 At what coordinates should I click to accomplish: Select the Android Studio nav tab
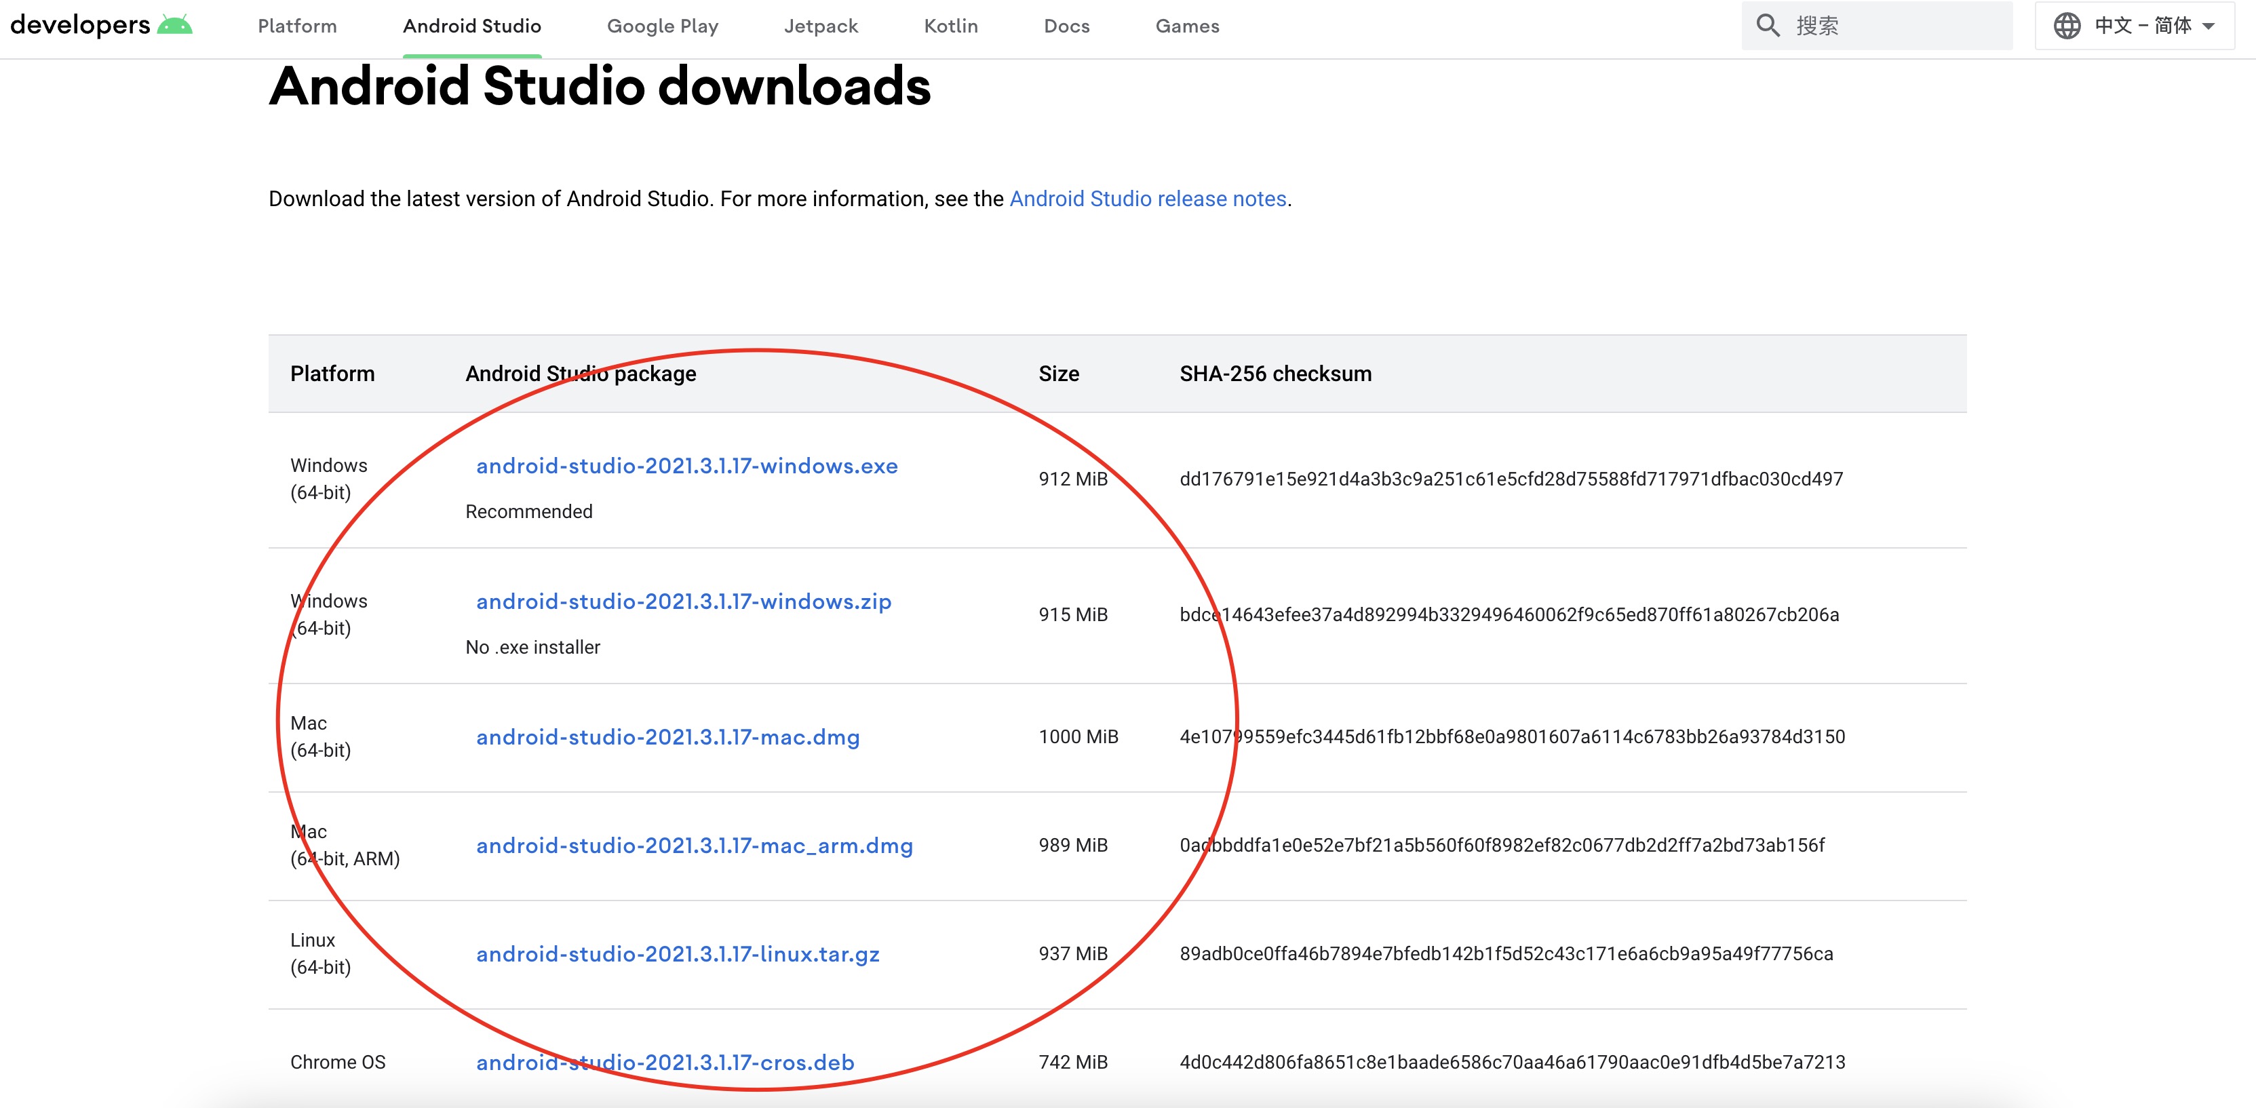click(472, 26)
